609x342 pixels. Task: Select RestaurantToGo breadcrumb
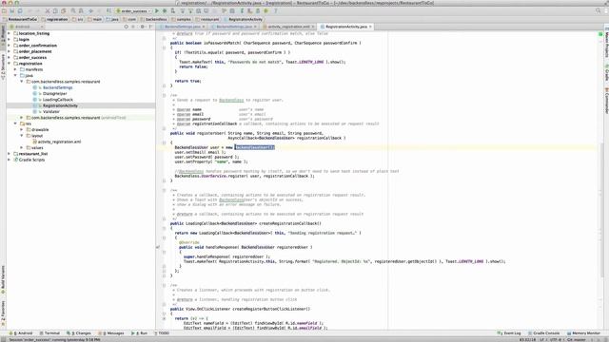coord(20,19)
